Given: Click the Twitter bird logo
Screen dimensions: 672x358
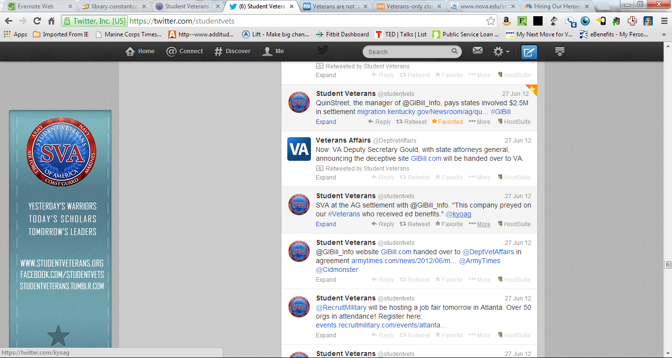Looking at the screenshot, I should [323, 51].
